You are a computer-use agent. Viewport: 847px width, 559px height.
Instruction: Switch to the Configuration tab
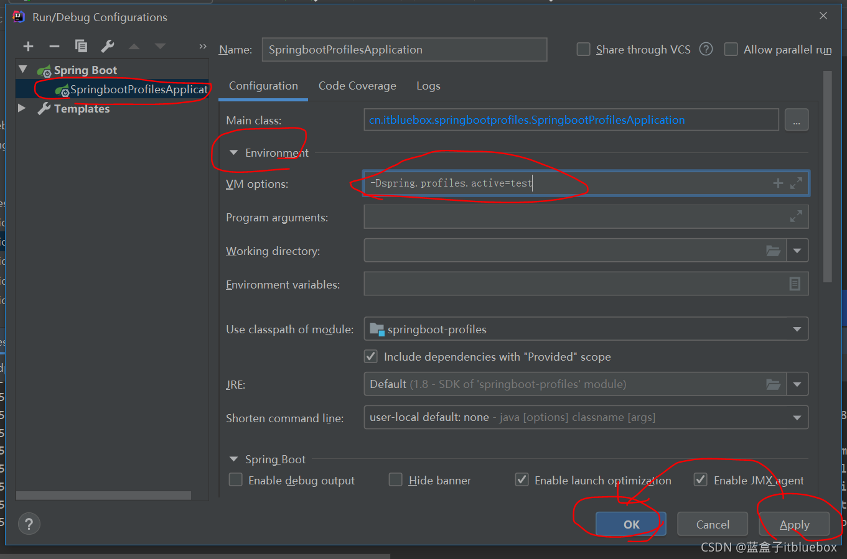(263, 86)
